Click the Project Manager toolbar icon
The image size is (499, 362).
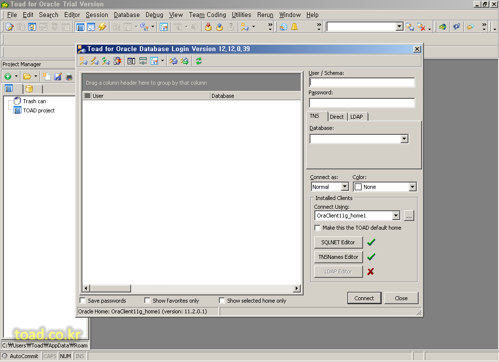coord(80,27)
